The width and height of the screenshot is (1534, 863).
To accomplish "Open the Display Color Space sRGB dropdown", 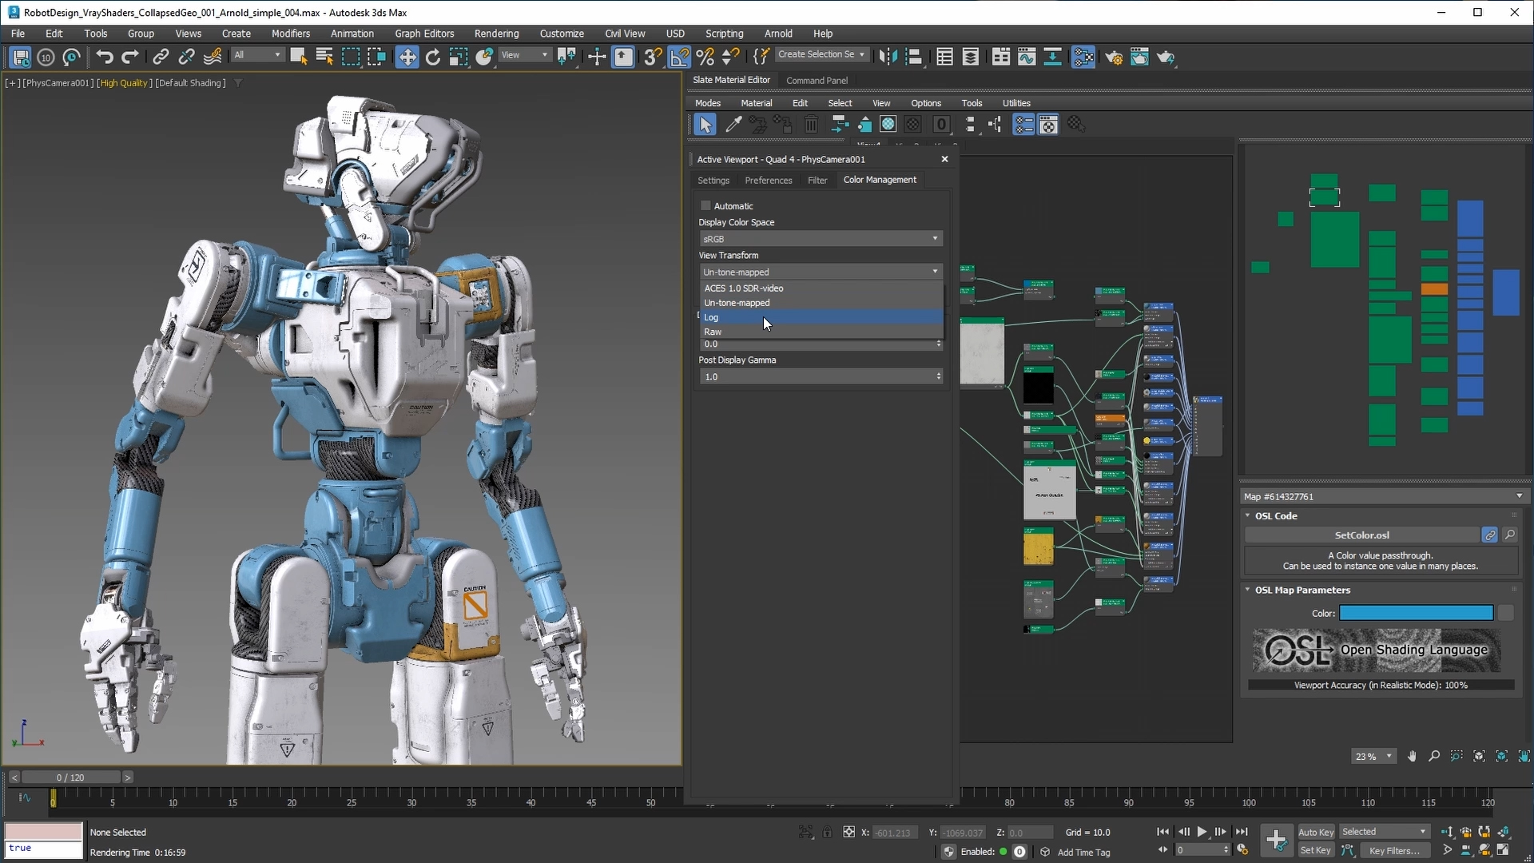I will pos(820,238).
